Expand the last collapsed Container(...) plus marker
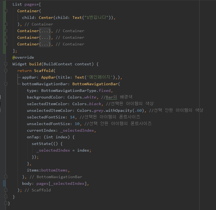Screen dimensions: 216x210 [6, 44]
